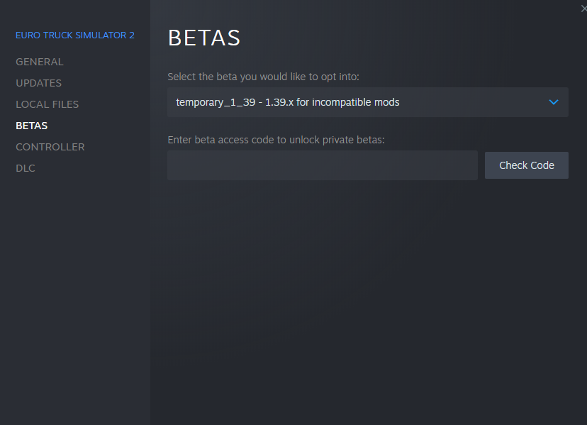Click the blue dropdown chevron arrow
587x425 pixels.
(x=554, y=102)
